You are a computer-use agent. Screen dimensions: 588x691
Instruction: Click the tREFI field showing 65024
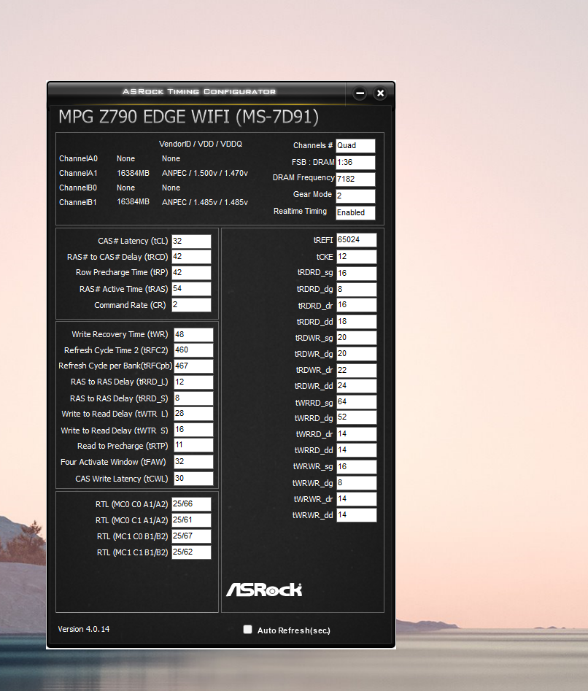point(356,240)
